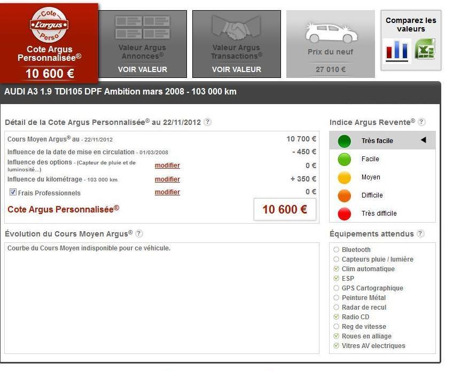The width and height of the screenshot is (453, 371).
Task: Click the black arrow beside Très facile
Action: 424,140
